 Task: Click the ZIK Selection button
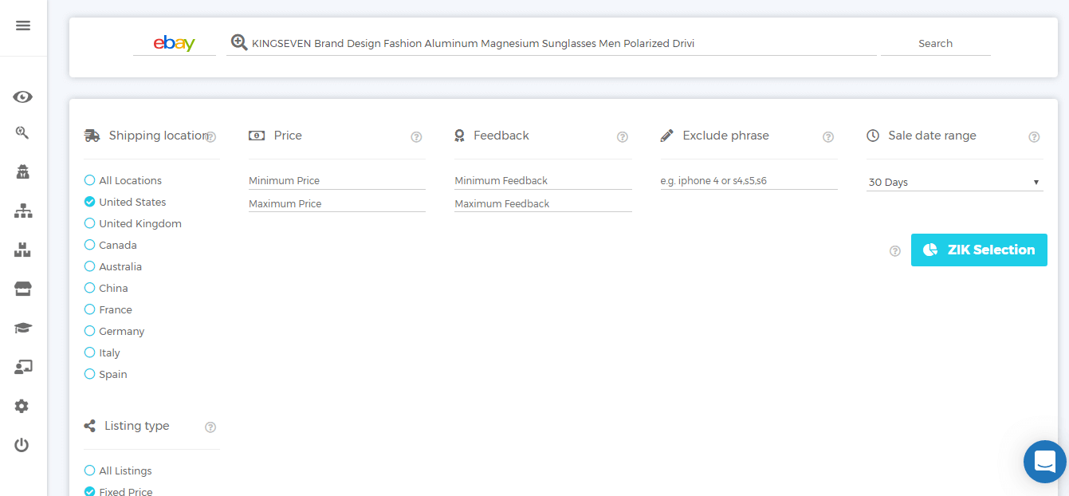click(x=979, y=250)
